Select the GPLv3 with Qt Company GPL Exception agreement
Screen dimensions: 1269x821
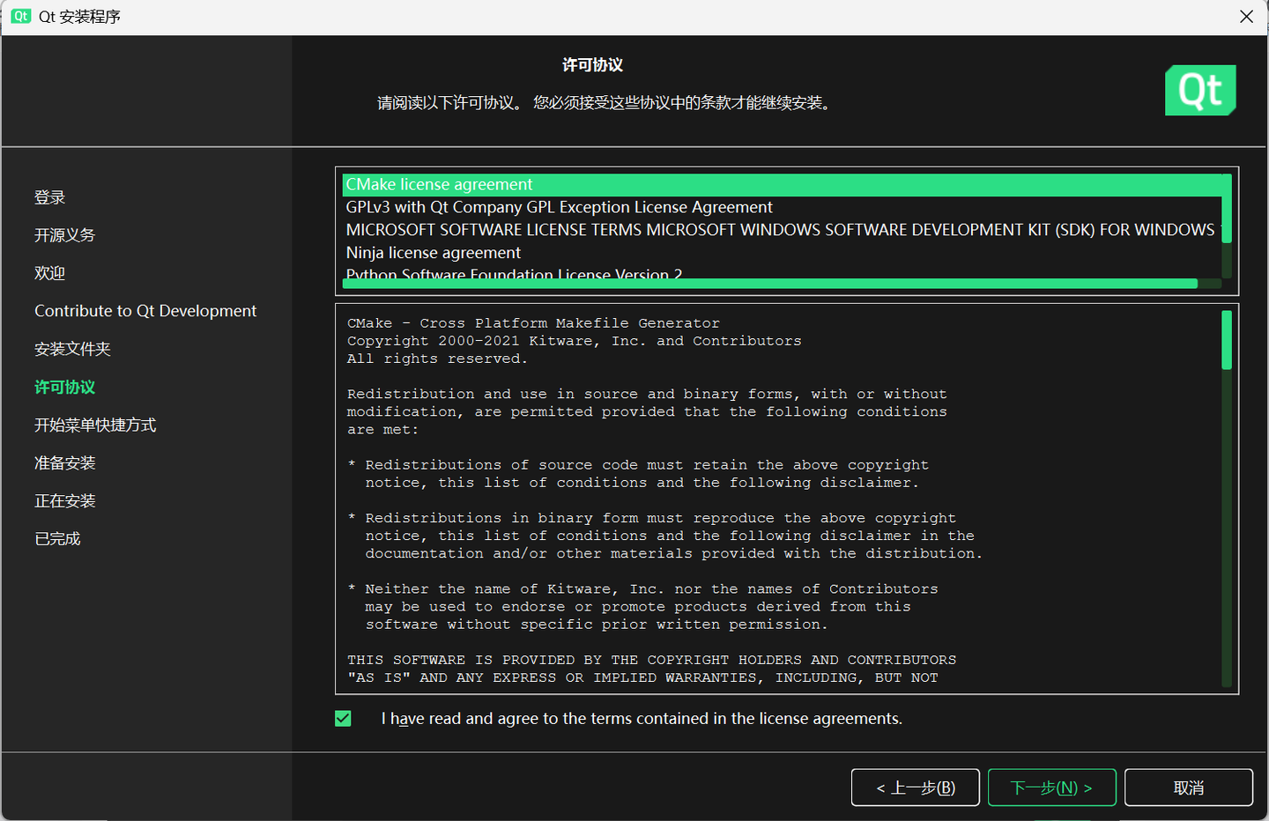click(560, 207)
